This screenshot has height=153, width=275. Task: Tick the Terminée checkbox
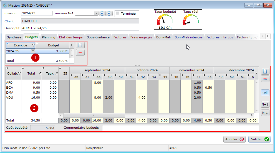tap(118, 14)
